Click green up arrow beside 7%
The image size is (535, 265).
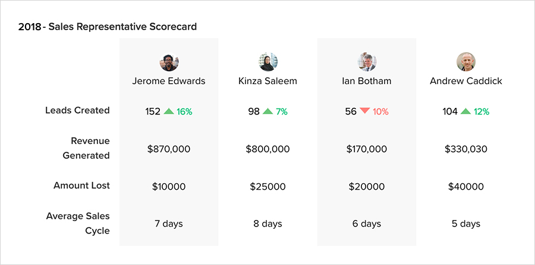coord(268,111)
